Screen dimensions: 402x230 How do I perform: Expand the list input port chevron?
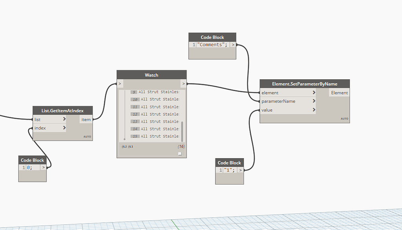click(x=64, y=119)
